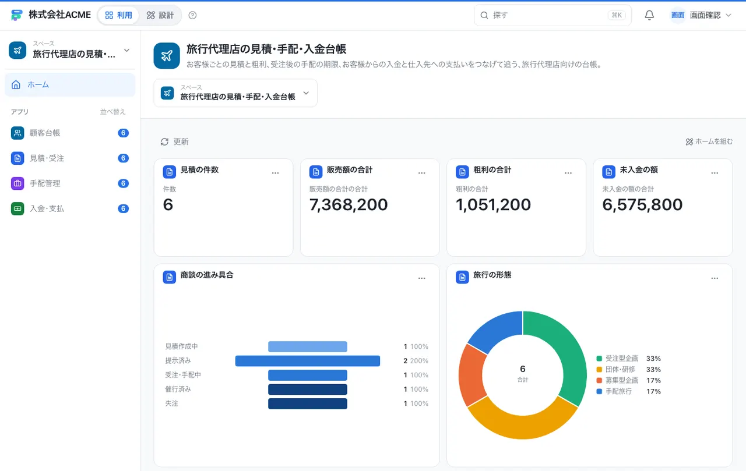Screen dimensions: 746x471
Task: Open the notifications bell
Action: click(x=649, y=15)
